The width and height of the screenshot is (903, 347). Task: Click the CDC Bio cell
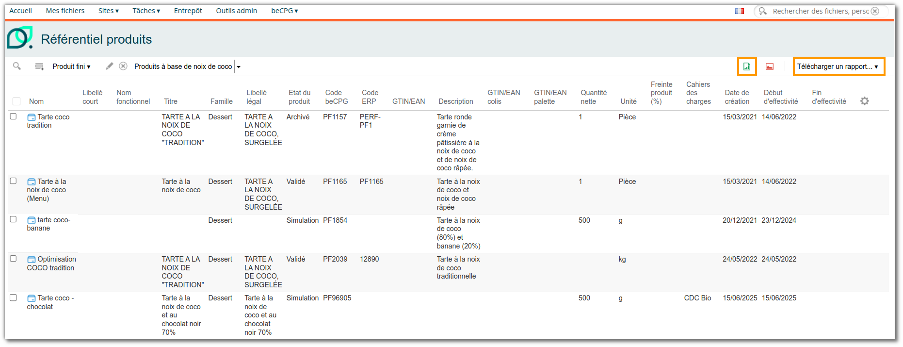(697, 298)
